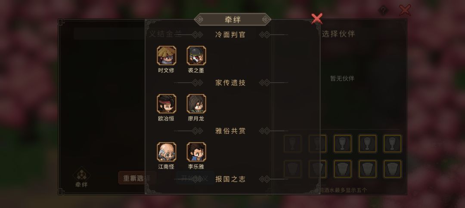Click the help question mark icon

pyautogui.click(x=383, y=11)
